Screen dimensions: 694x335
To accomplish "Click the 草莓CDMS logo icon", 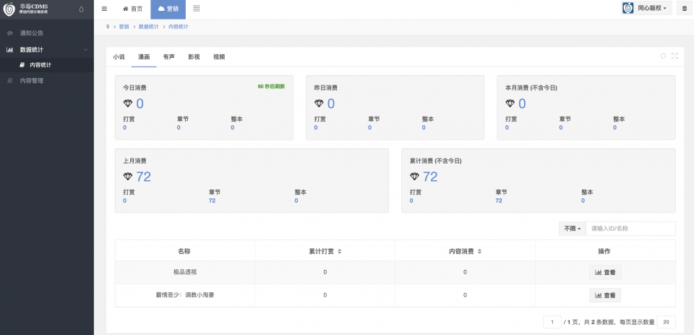I will [x=9, y=9].
